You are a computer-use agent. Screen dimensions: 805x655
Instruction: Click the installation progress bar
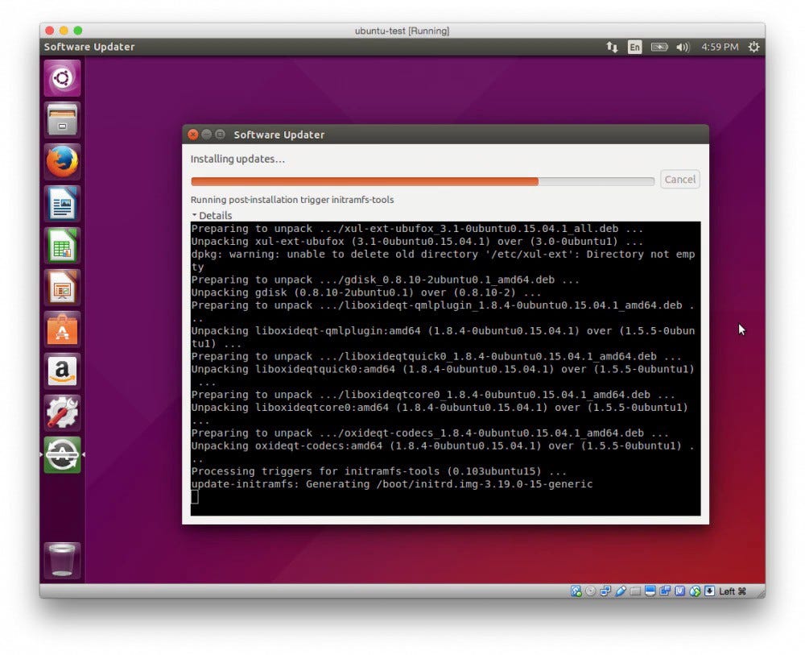click(x=423, y=181)
